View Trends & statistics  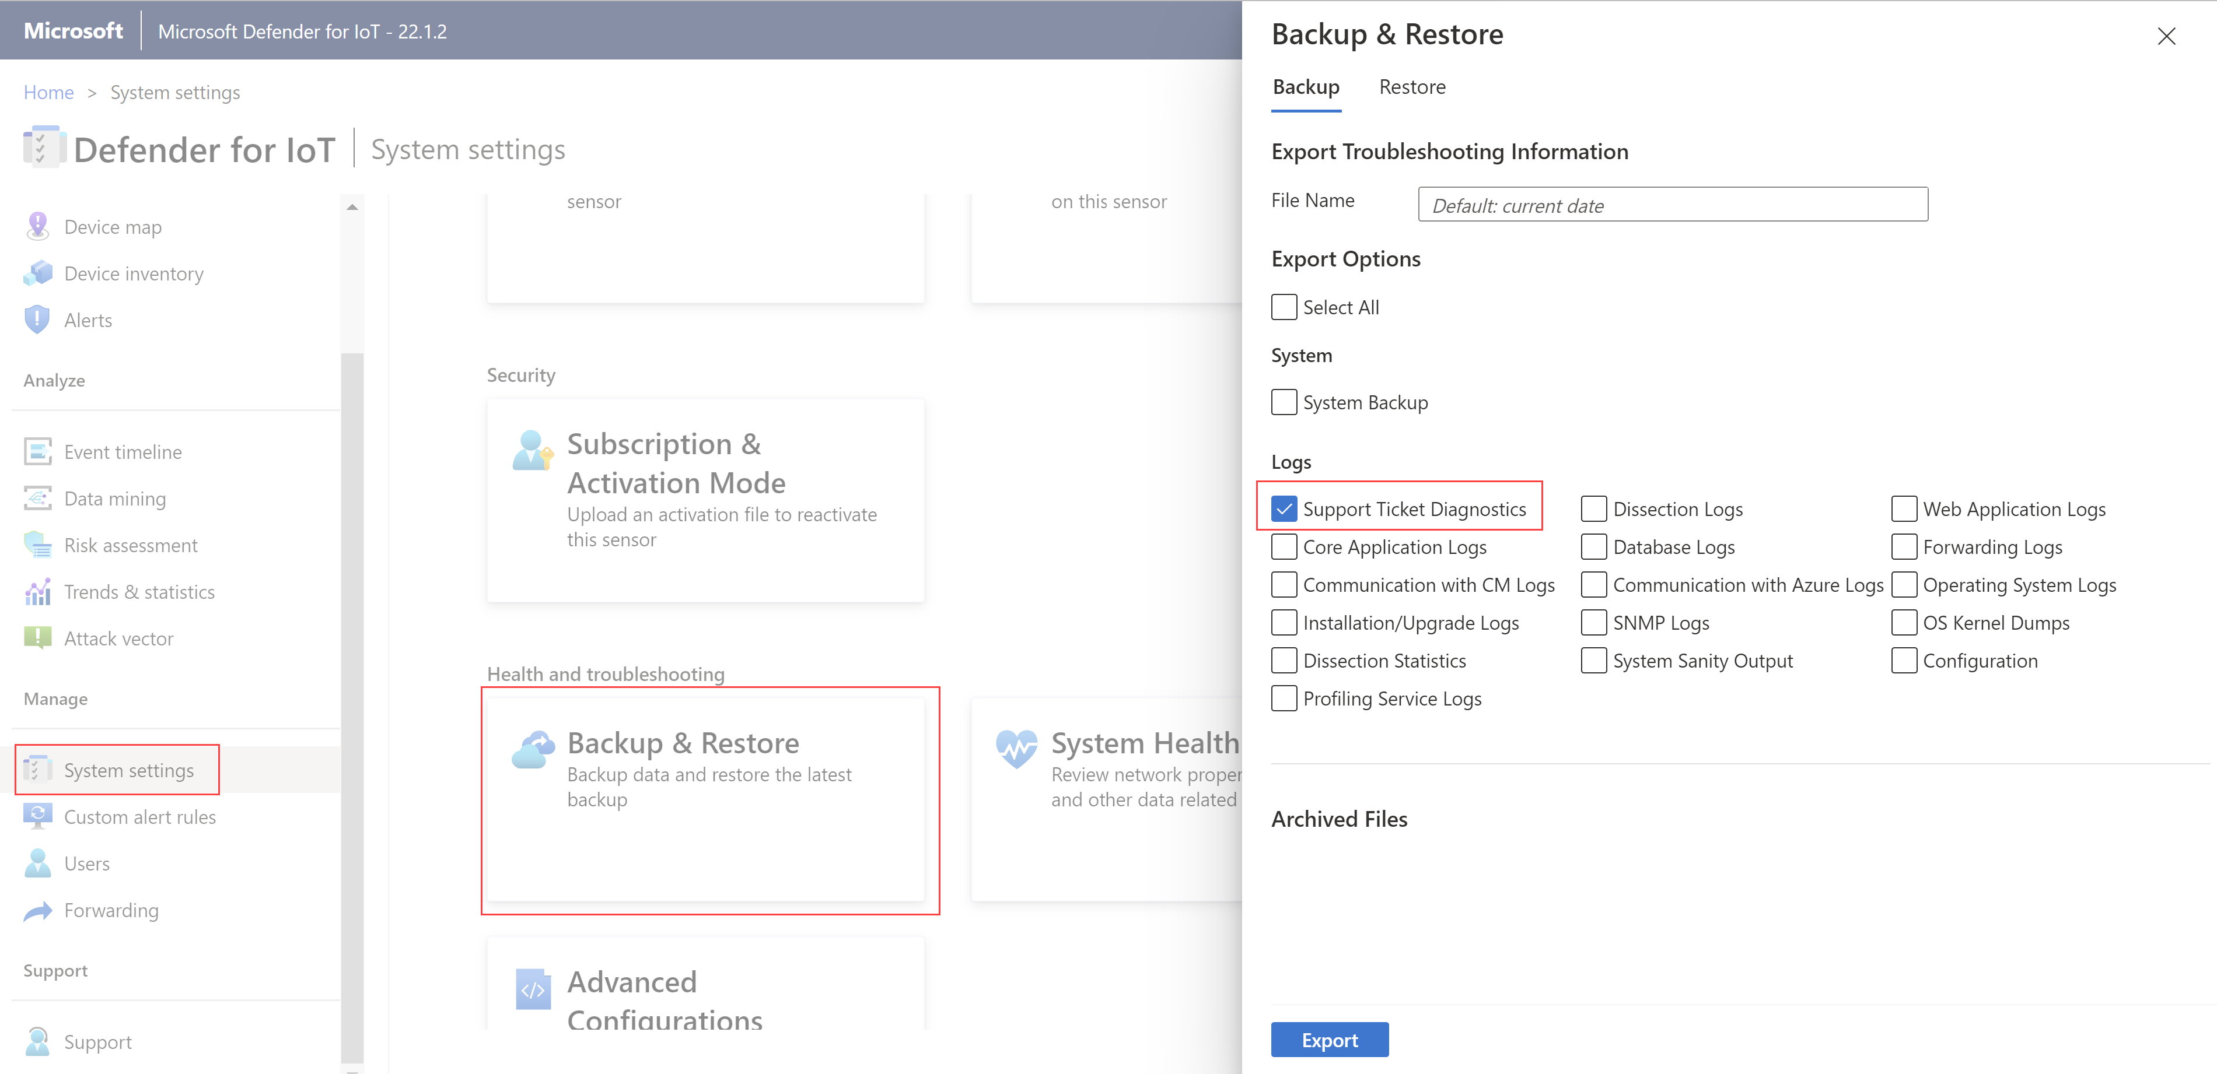(x=139, y=592)
